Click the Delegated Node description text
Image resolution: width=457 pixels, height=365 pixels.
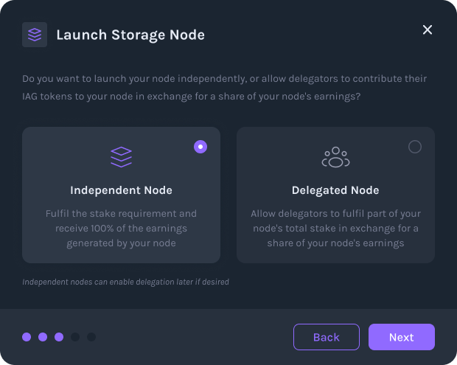335,228
